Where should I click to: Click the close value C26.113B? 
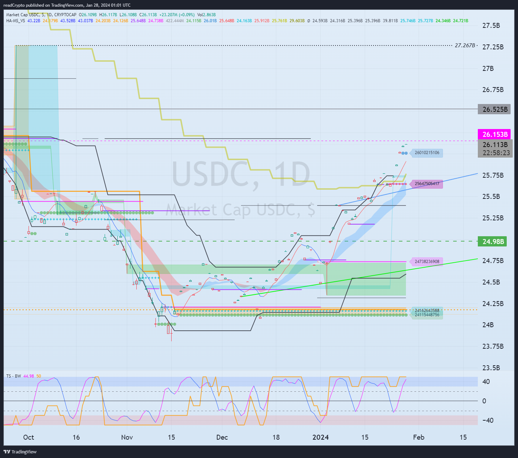(148, 15)
